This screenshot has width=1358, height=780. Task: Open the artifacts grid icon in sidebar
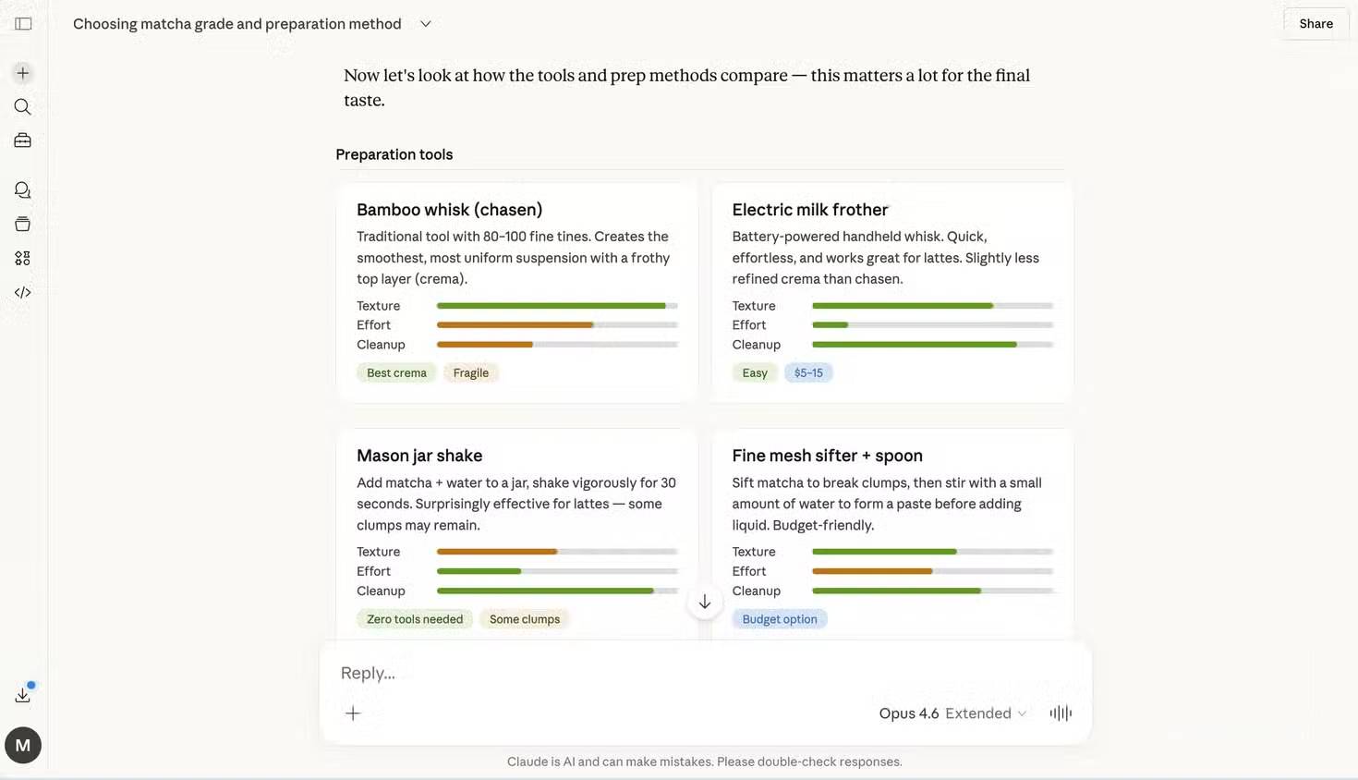(23, 259)
